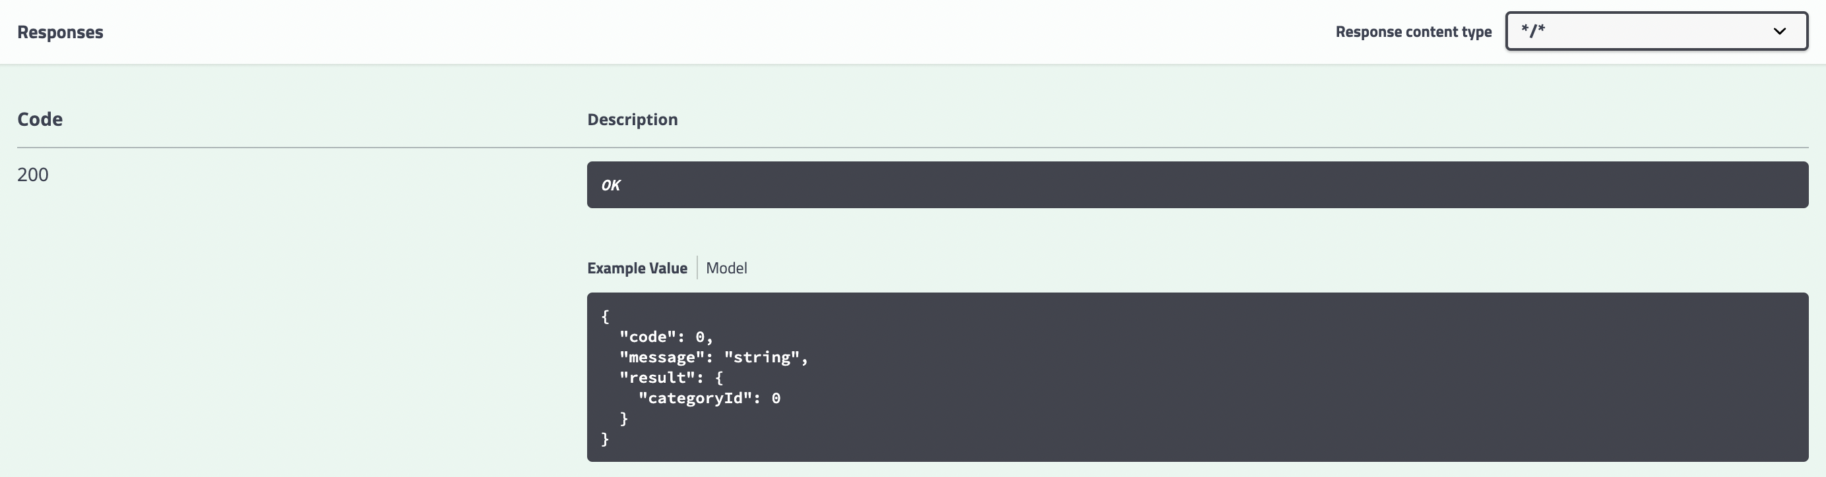Click the Code column header
Image resolution: width=1826 pixels, height=477 pixels.
(40, 119)
